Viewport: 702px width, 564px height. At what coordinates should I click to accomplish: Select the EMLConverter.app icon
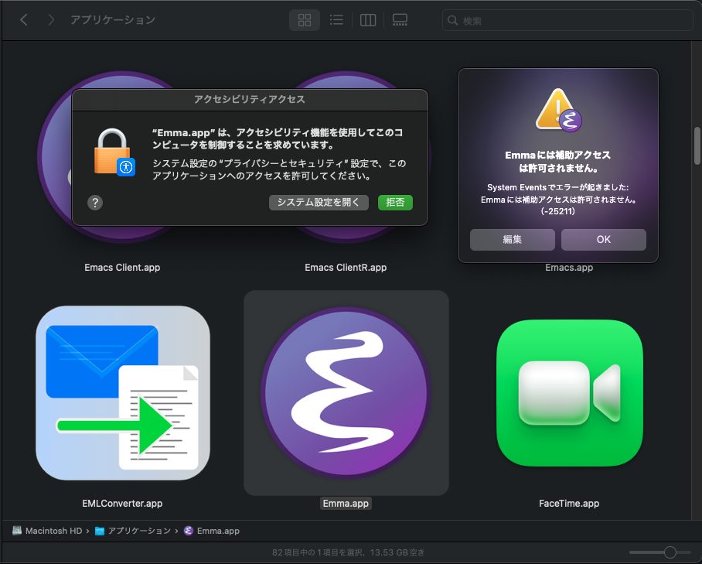coord(123,393)
